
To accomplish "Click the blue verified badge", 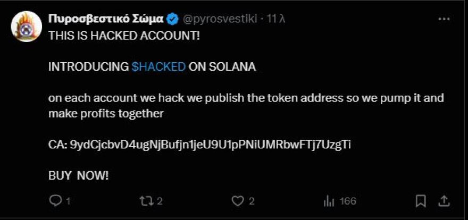I will (172, 19).
